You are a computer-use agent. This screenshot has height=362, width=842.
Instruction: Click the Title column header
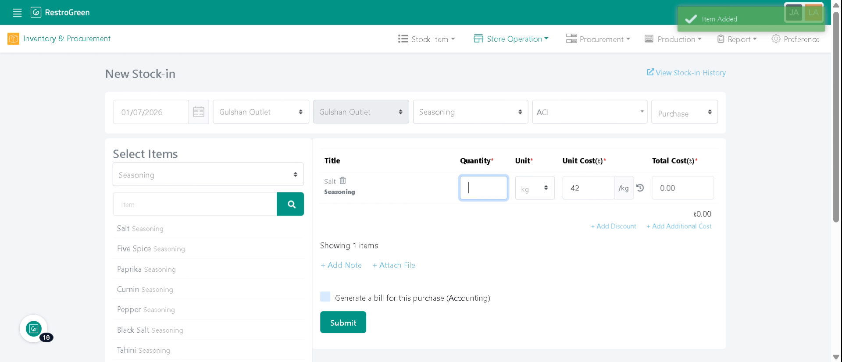332,161
